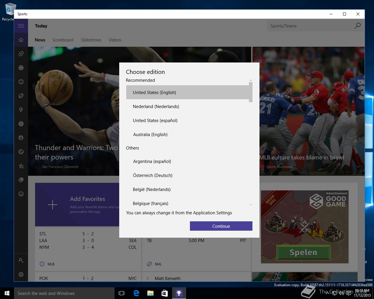The image size is (374, 299).
Task: Open the Store from the taskbar
Action: (165, 293)
